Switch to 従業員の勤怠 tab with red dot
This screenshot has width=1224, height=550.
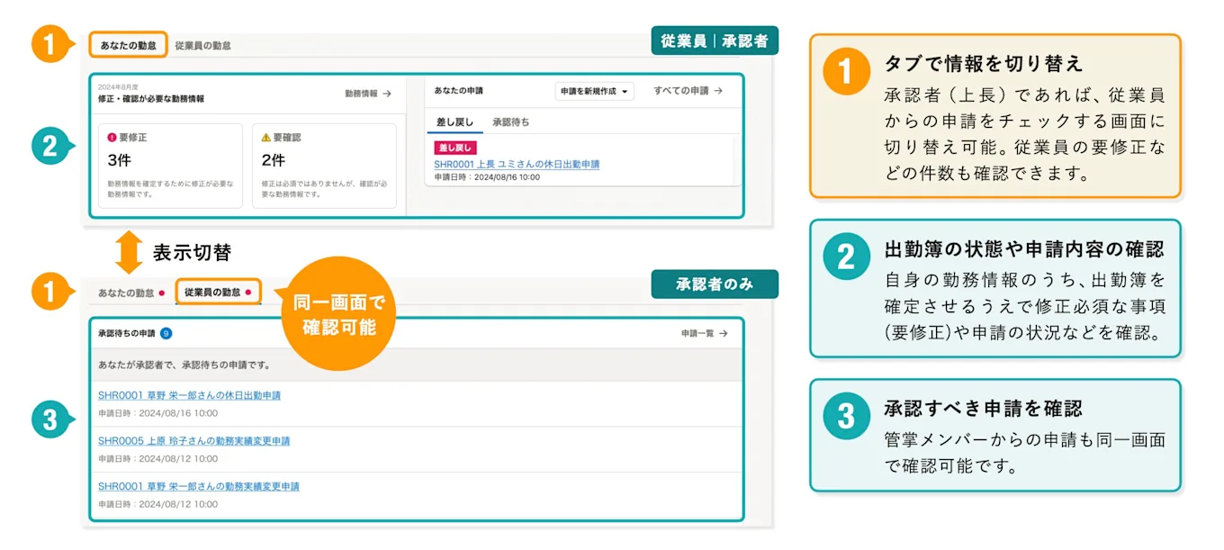218,293
